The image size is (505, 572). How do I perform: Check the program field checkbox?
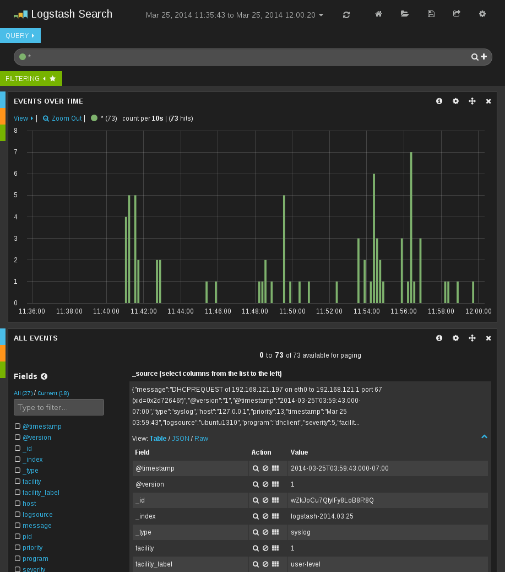[18, 558]
